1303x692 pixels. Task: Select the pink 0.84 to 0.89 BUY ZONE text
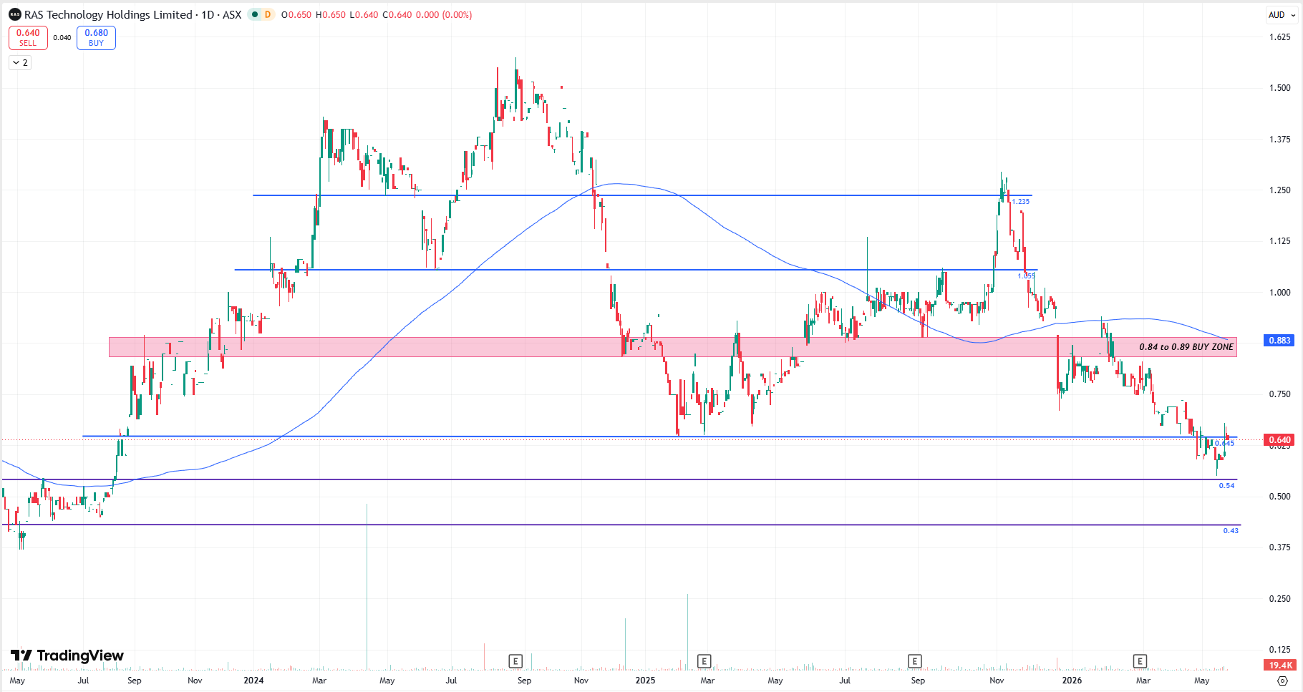[1186, 347]
